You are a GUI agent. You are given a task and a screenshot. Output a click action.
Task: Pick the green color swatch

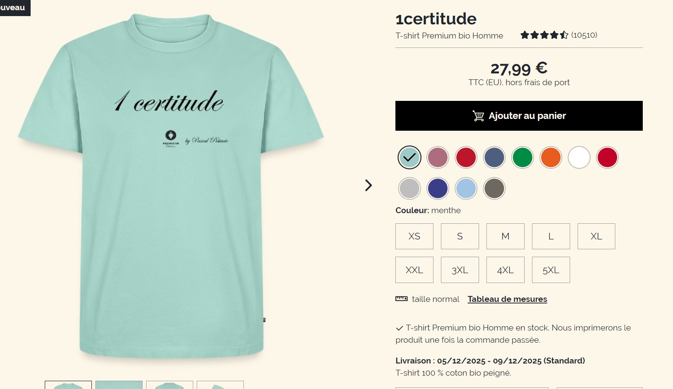coord(523,157)
